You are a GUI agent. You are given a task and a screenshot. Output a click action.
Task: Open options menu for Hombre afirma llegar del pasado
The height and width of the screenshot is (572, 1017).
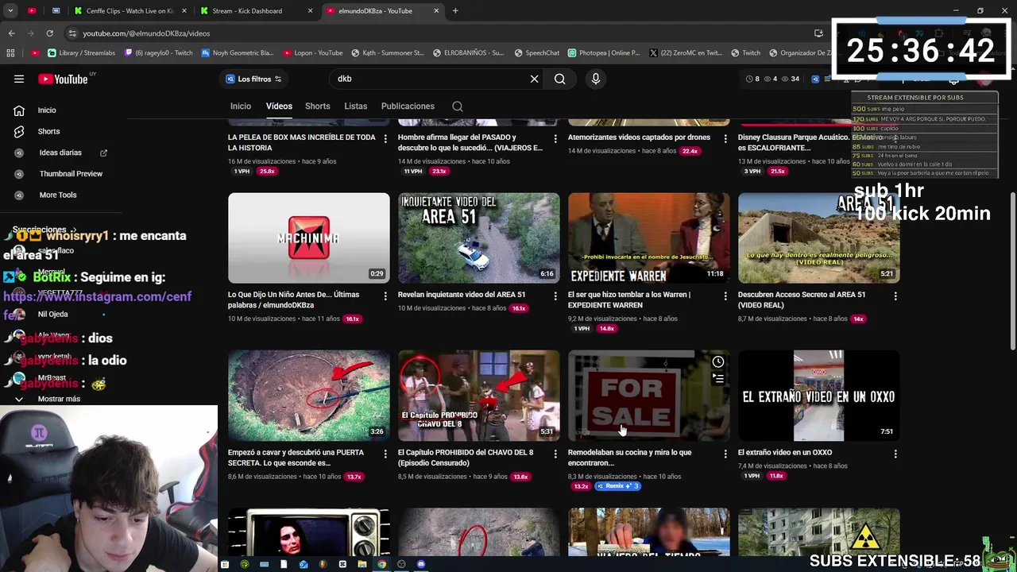pyautogui.click(x=555, y=138)
